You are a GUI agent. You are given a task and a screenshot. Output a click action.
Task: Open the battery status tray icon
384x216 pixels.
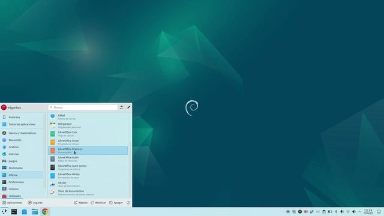(x=330, y=212)
